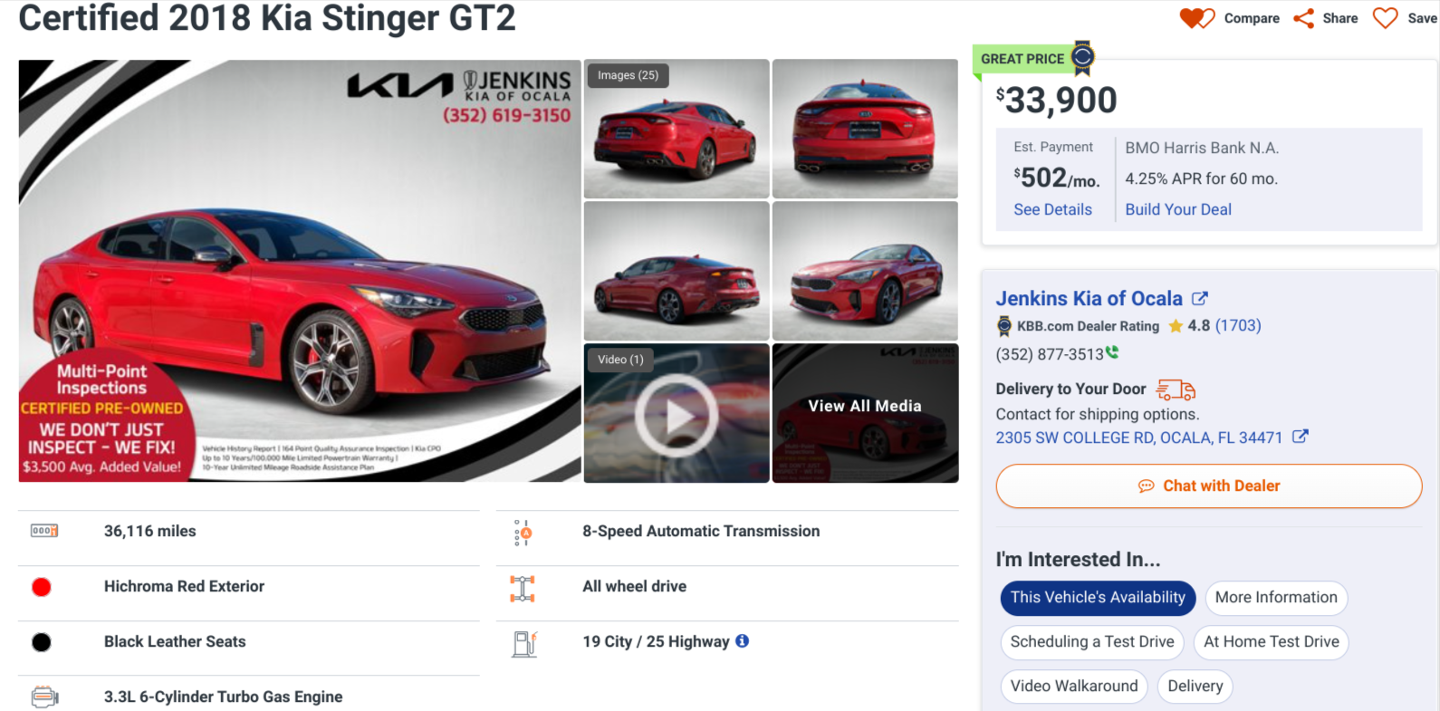Click the Compare double-heart icon

coord(1196,18)
